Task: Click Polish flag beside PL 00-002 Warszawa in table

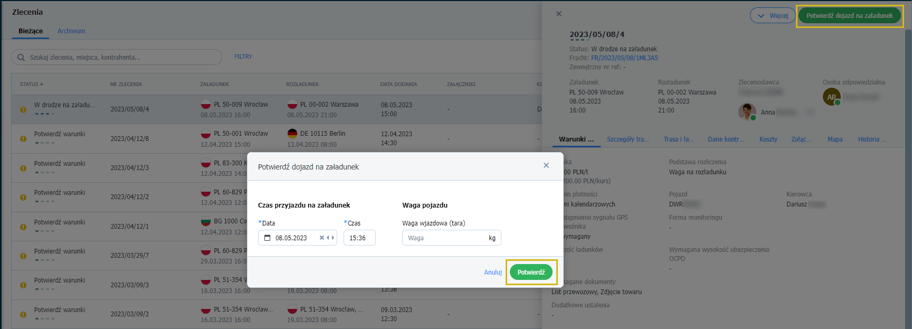Action: click(x=292, y=105)
